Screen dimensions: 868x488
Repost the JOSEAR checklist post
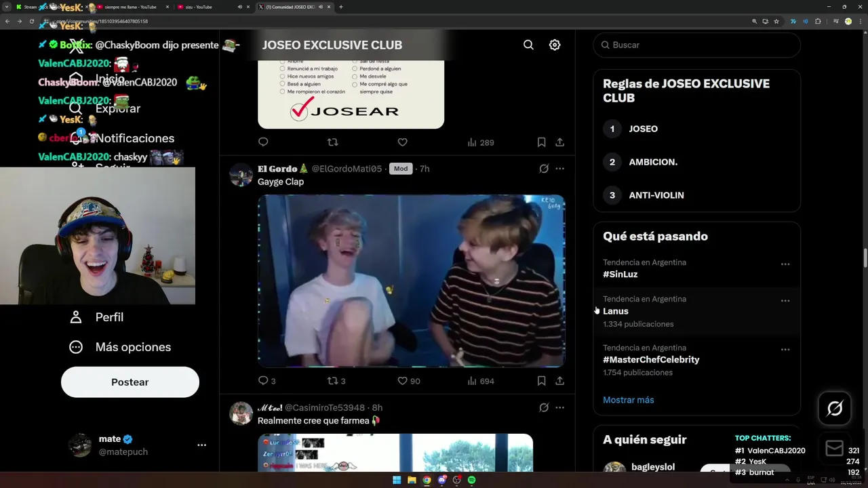pyautogui.click(x=333, y=142)
